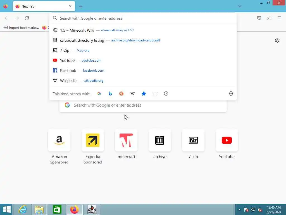Image resolution: width=286 pixels, height=215 pixels.
Task: Switch to Firefox in taskbar
Action: (x=74, y=209)
